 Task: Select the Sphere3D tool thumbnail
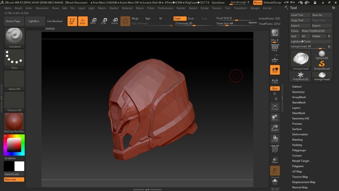tap(322, 55)
